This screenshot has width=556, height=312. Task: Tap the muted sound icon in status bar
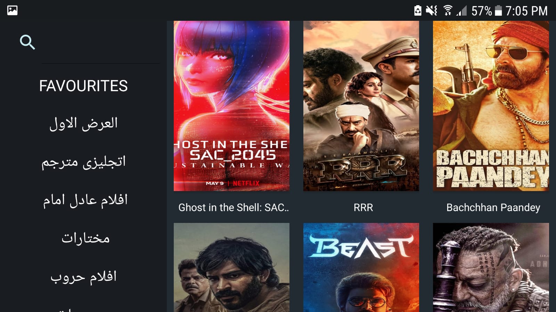(x=432, y=11)
